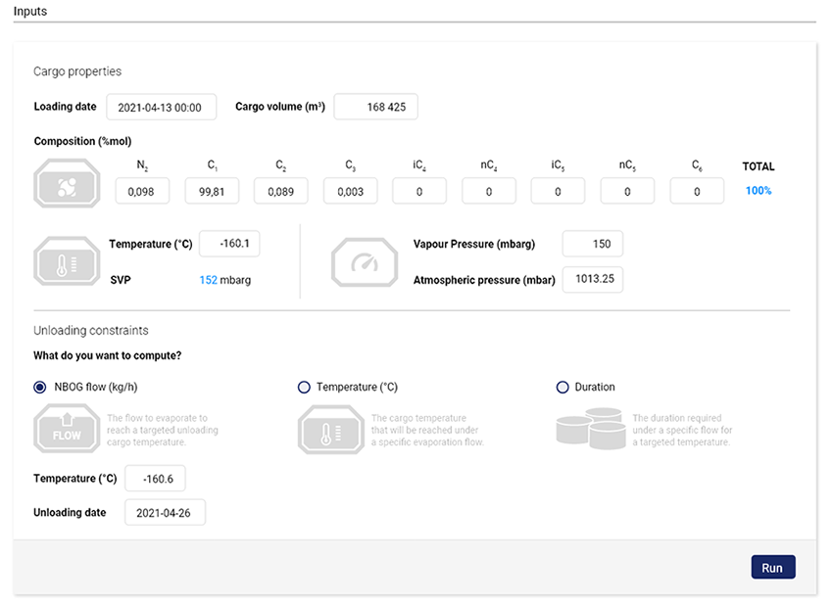Viewport: 833px width, 603px height.
Task: Edit the N2 composition field
Action: (x=142, y=192)
